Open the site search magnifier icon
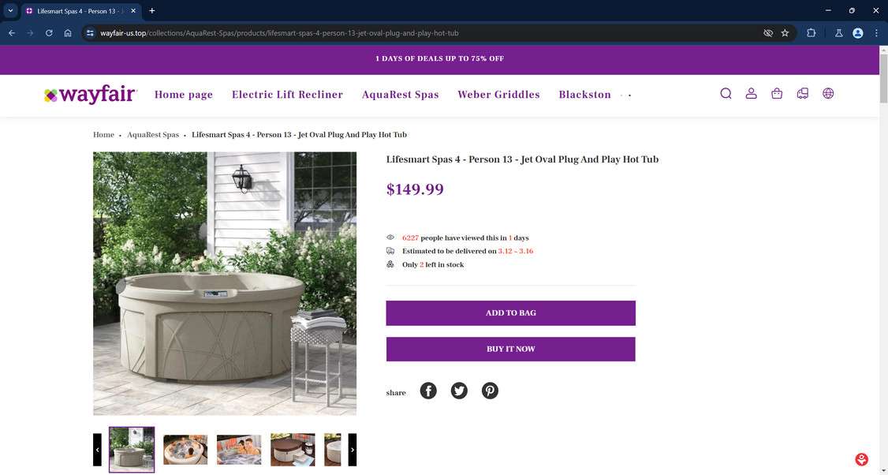Screen dimensions: 888x475 click(x=726, y=94)
